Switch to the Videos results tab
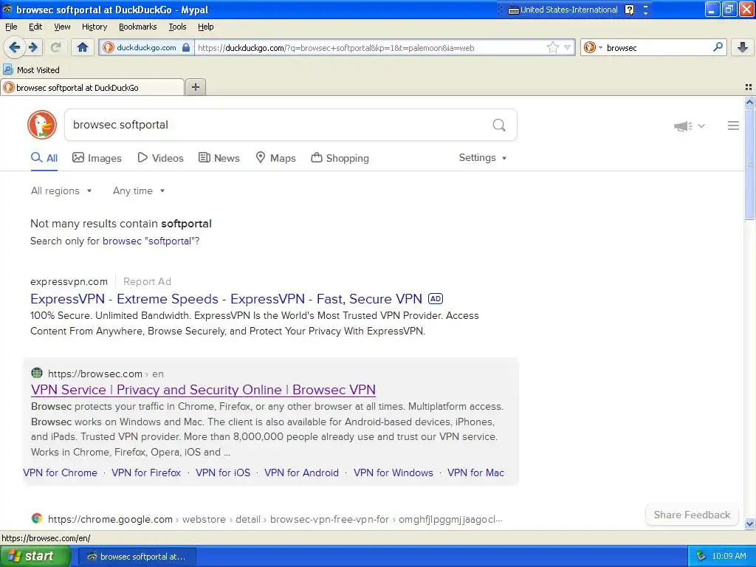Screen dimensions: 756x567 (160, 158)
